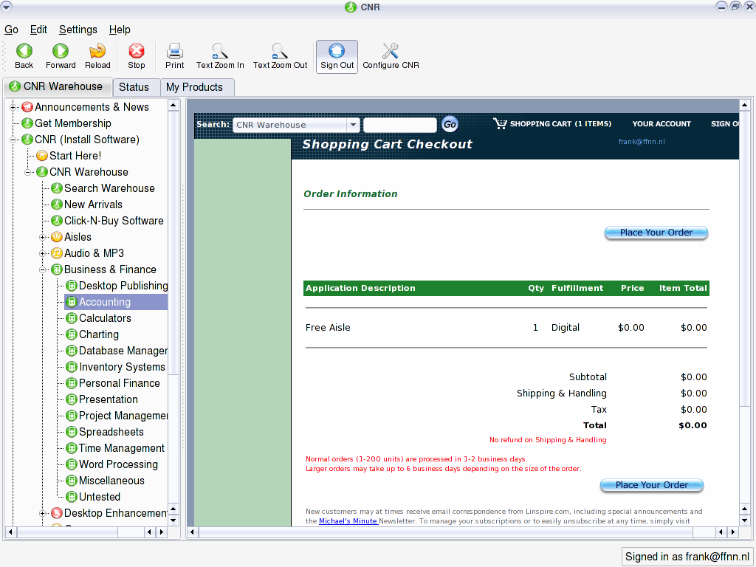Collapse the Business & Finance node
The image size is (756, 567).
tap(42, 269)
